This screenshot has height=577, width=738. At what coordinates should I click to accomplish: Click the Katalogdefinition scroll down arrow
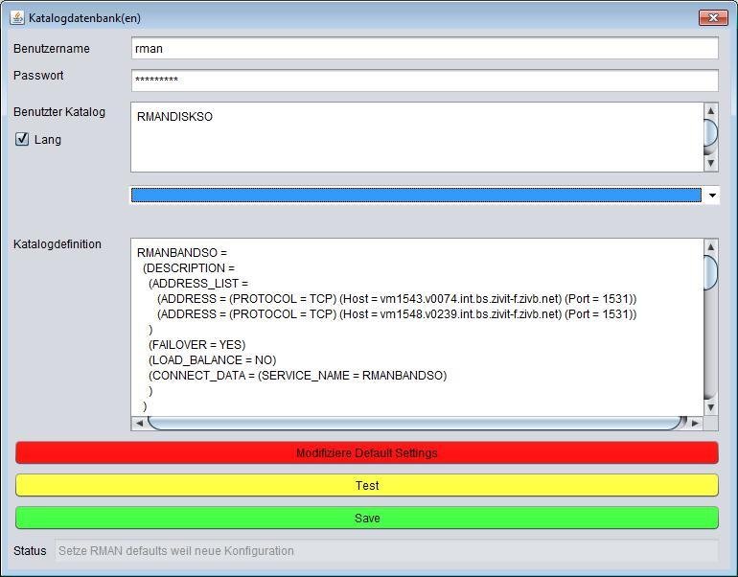pos(711,407)
